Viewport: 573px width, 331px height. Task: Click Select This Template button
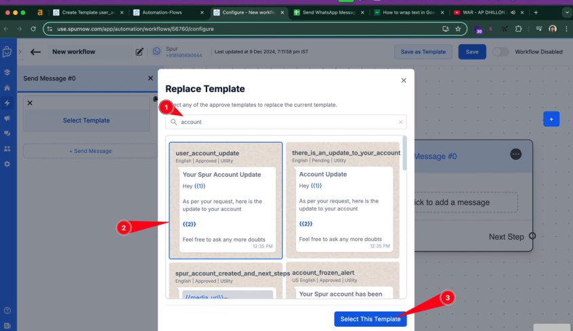point(370,319)
